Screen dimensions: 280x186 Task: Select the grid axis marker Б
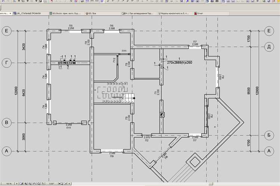269,135
